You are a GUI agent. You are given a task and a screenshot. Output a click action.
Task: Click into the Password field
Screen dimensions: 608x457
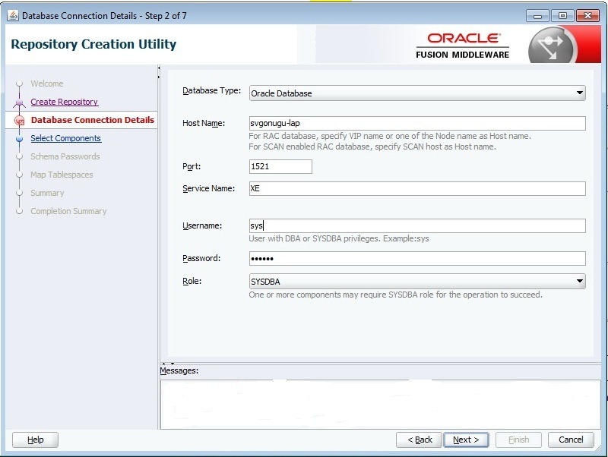tap(416, 259)
